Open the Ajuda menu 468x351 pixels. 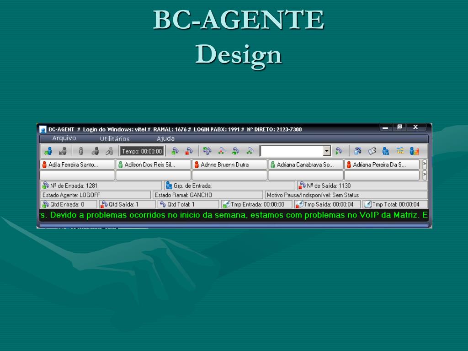coord(165,138)
